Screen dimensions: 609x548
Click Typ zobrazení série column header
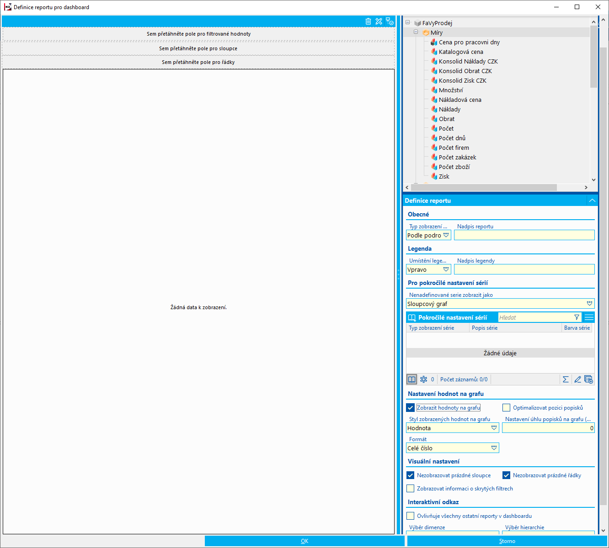(437, 328)
